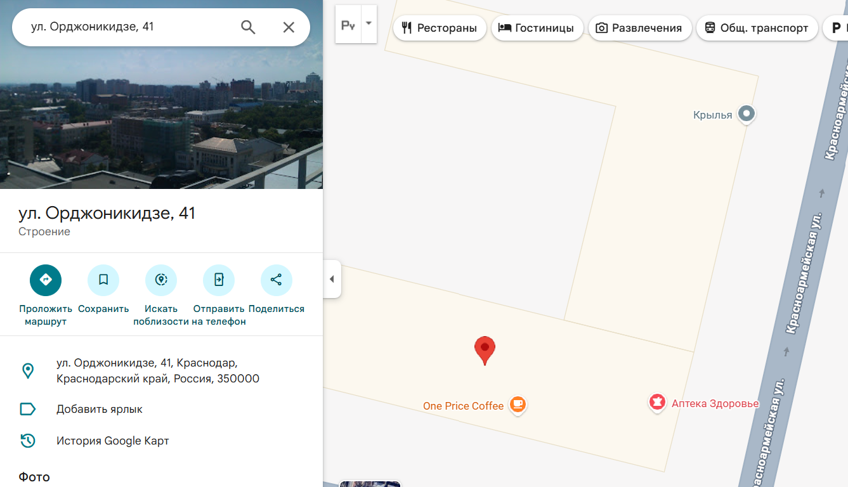Click the Крылья map label

713,115
